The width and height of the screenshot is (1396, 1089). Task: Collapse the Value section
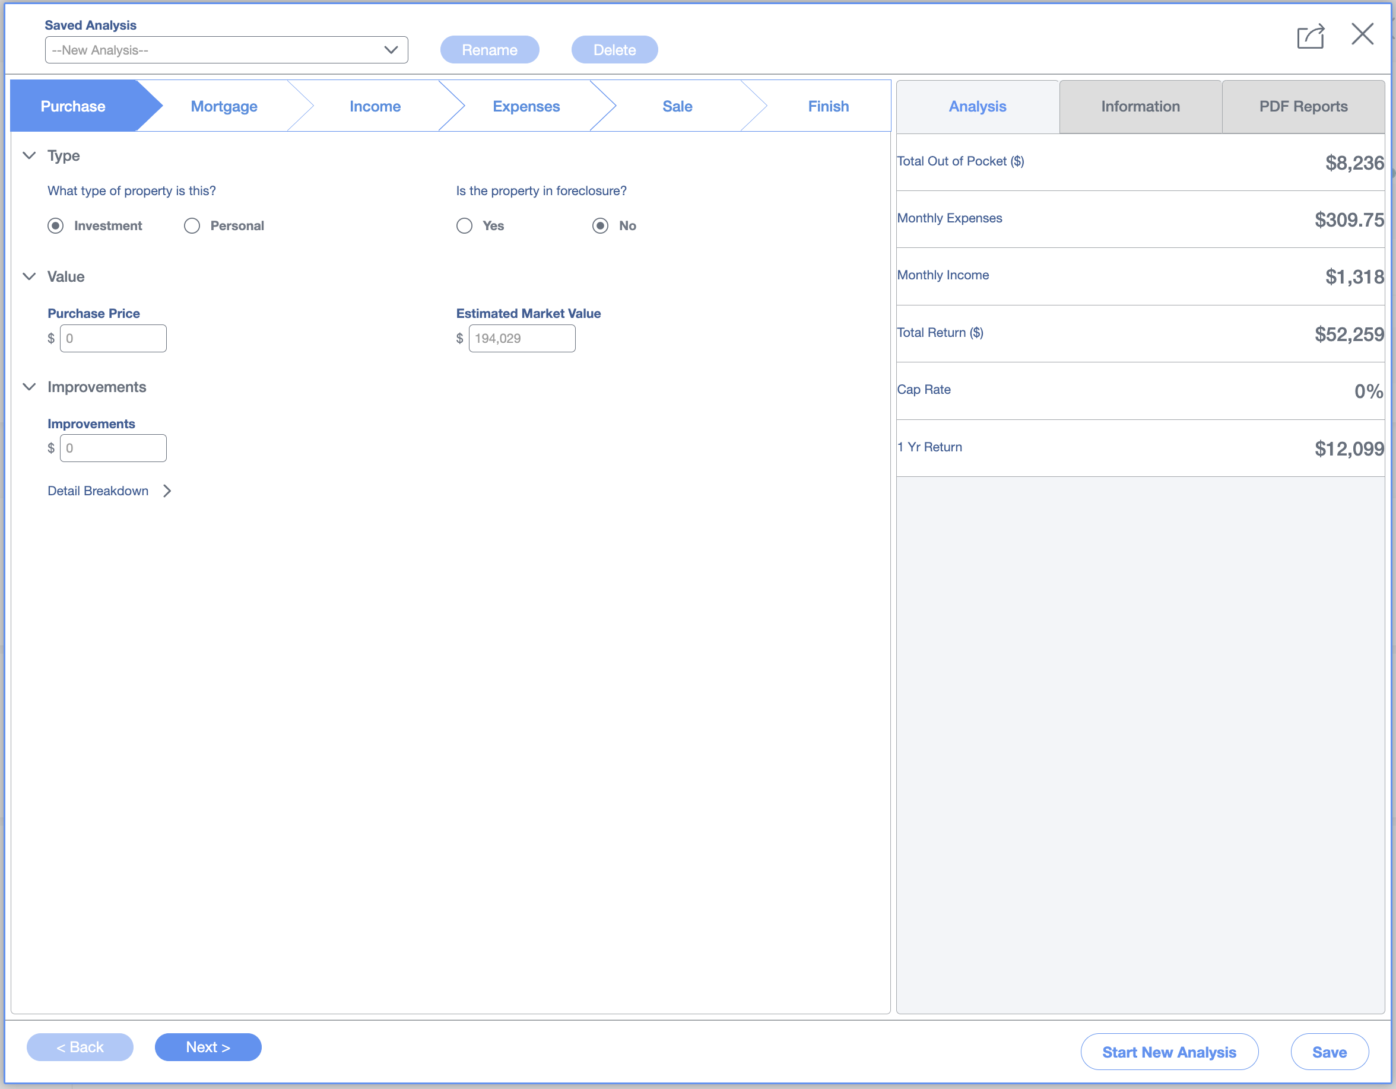tap(28, 276)
